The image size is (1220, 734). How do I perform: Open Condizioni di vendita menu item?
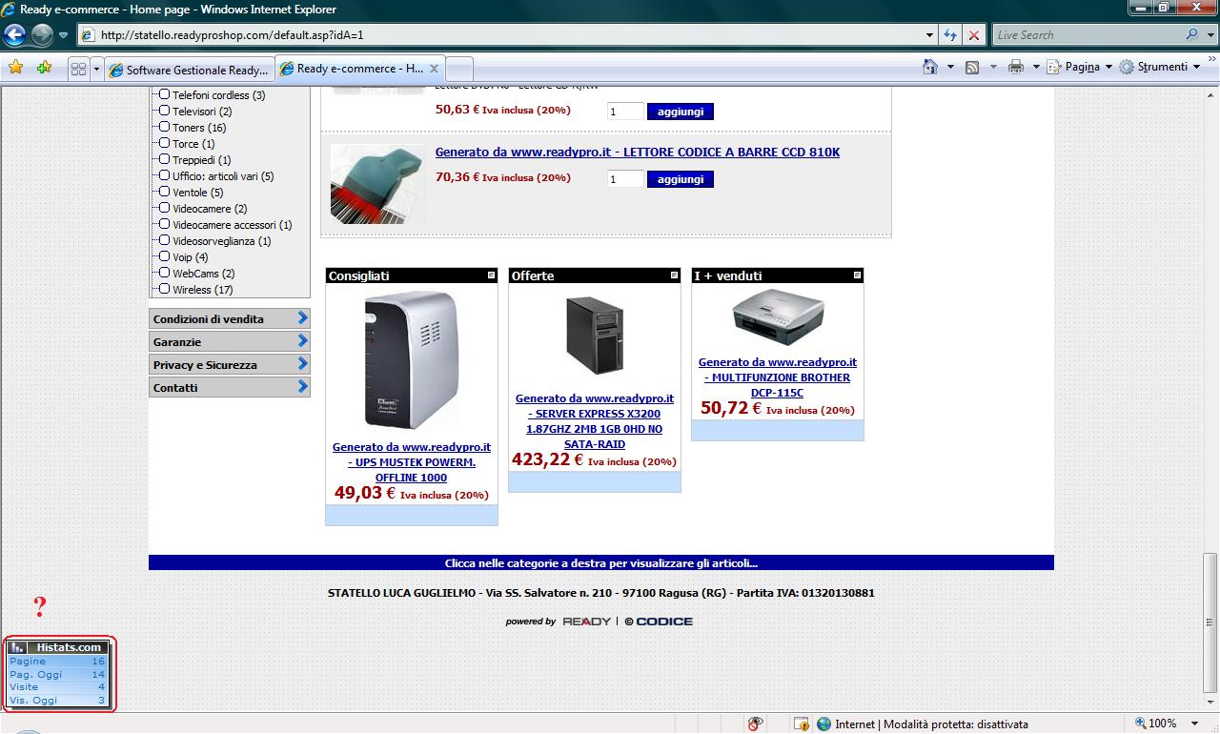[x=230, y=318]
